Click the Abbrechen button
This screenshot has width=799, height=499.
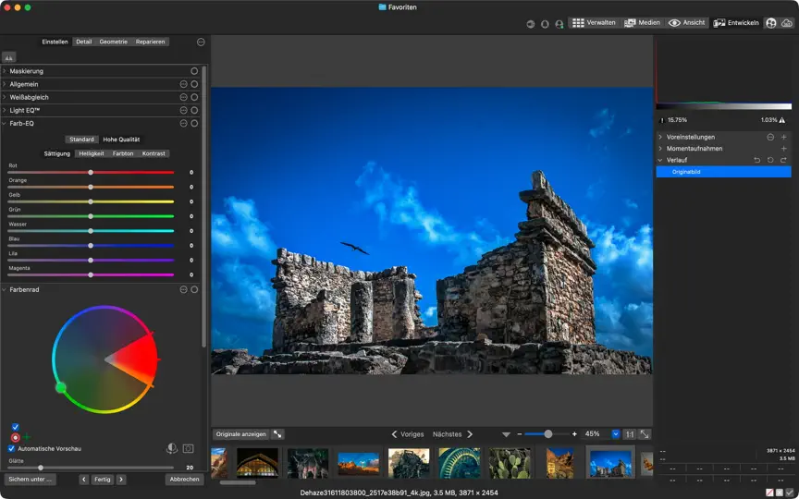pyautogui.click(x=184, y=480)
